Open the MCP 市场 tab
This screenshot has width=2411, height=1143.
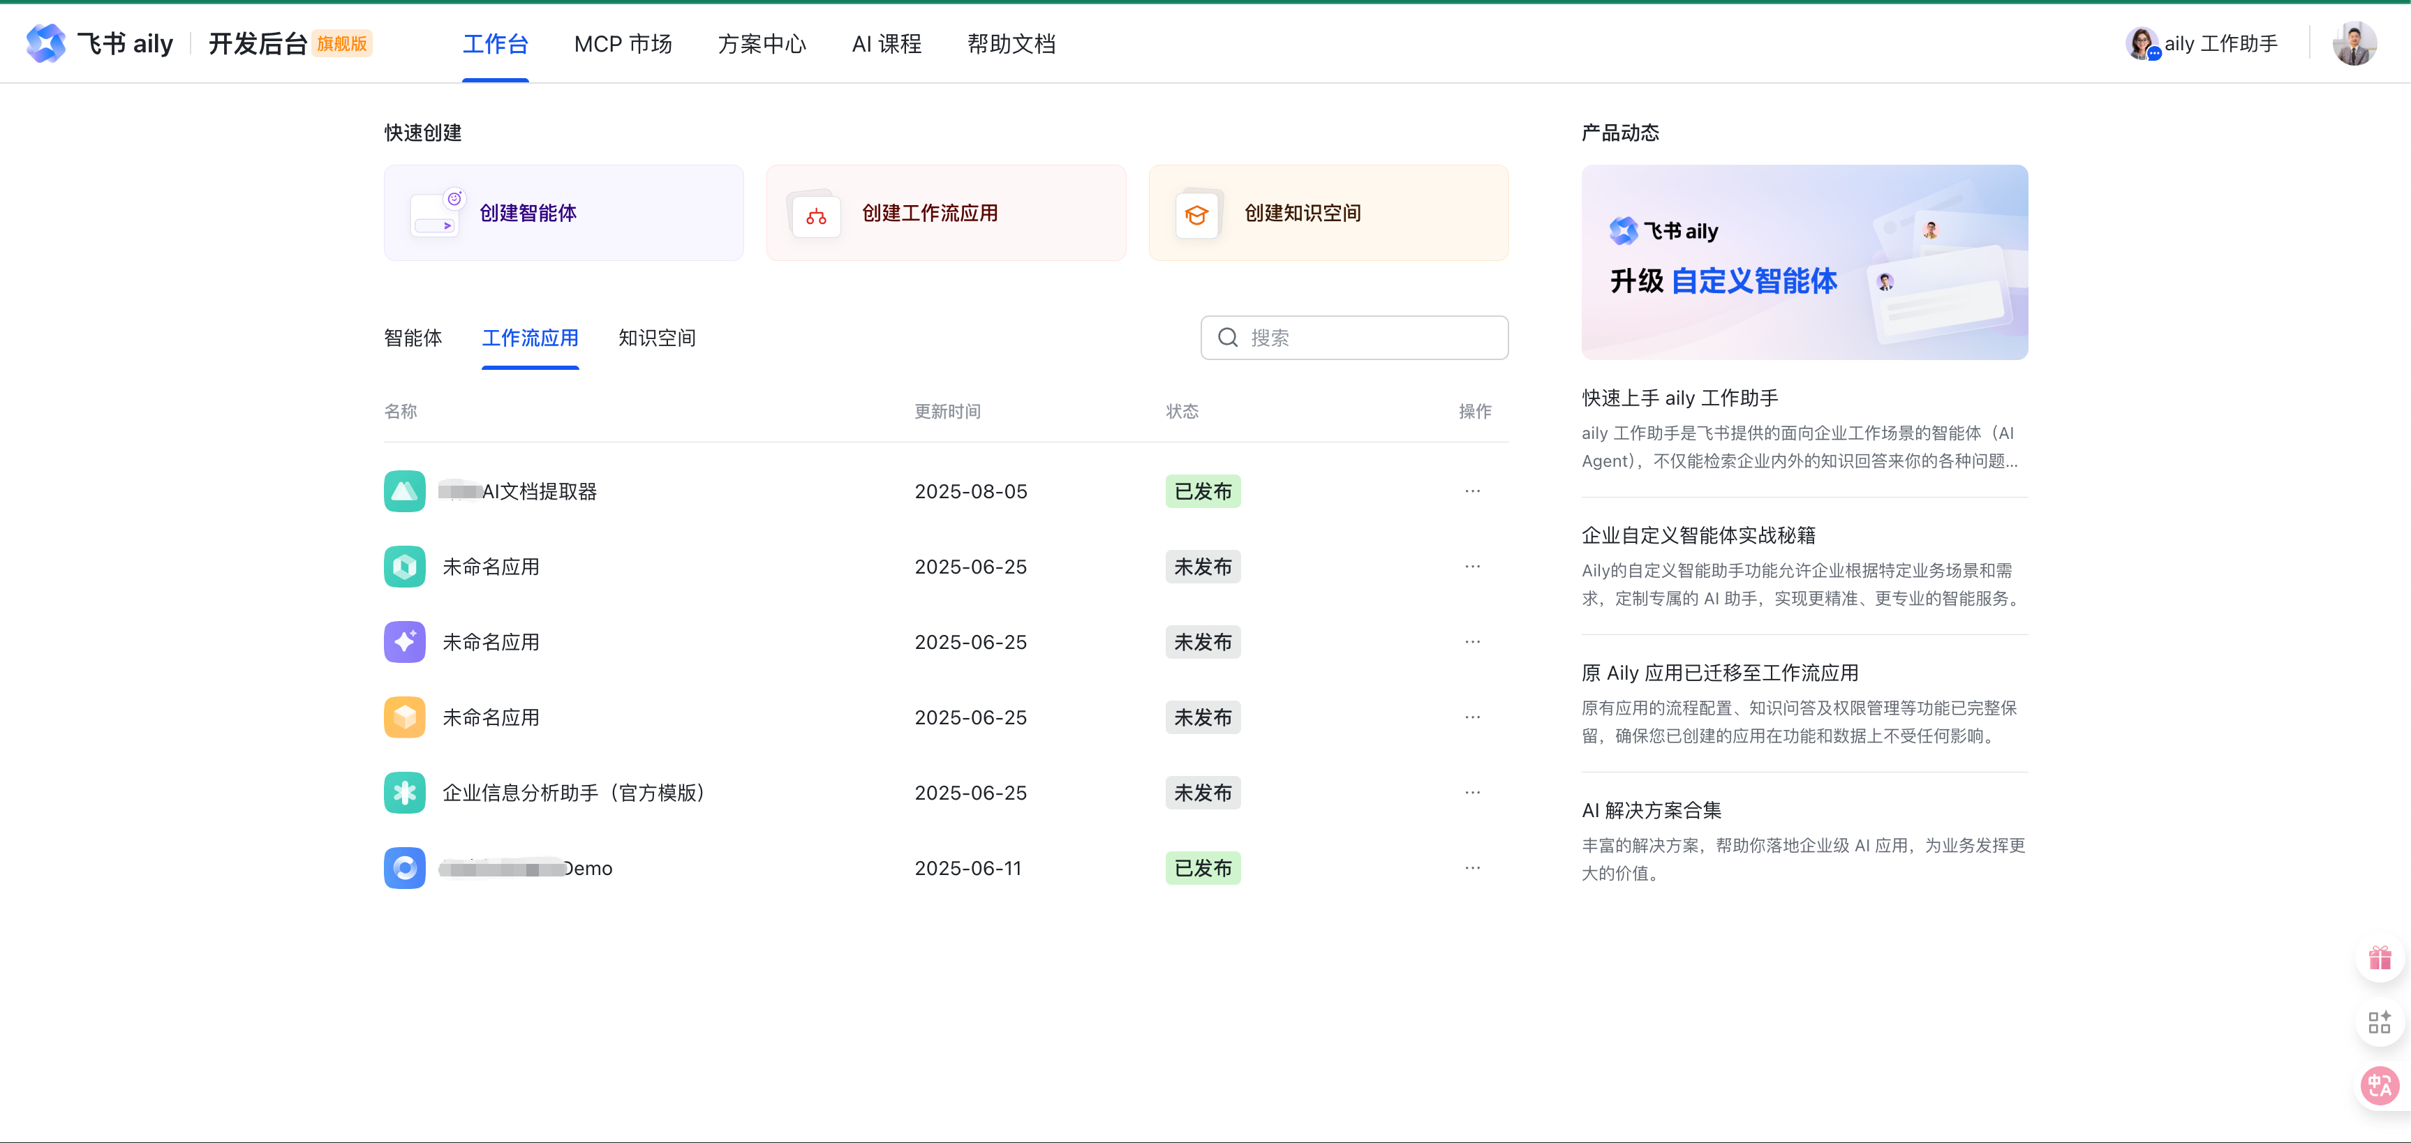623,44
